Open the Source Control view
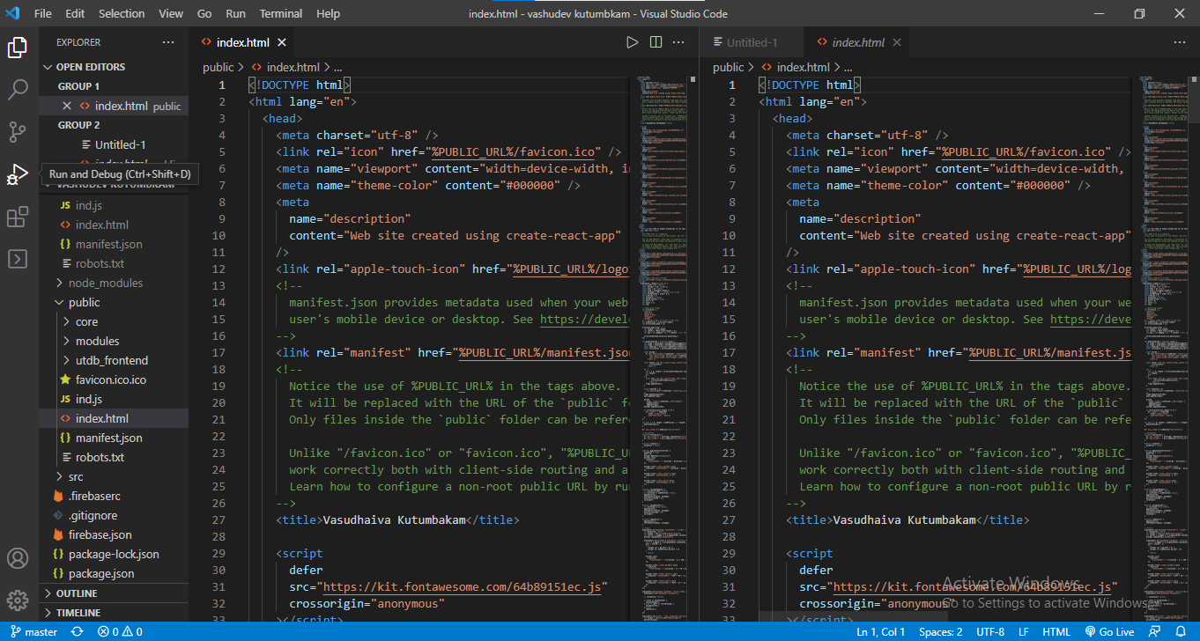The image size is (1200, 641). tap(18, 131)
